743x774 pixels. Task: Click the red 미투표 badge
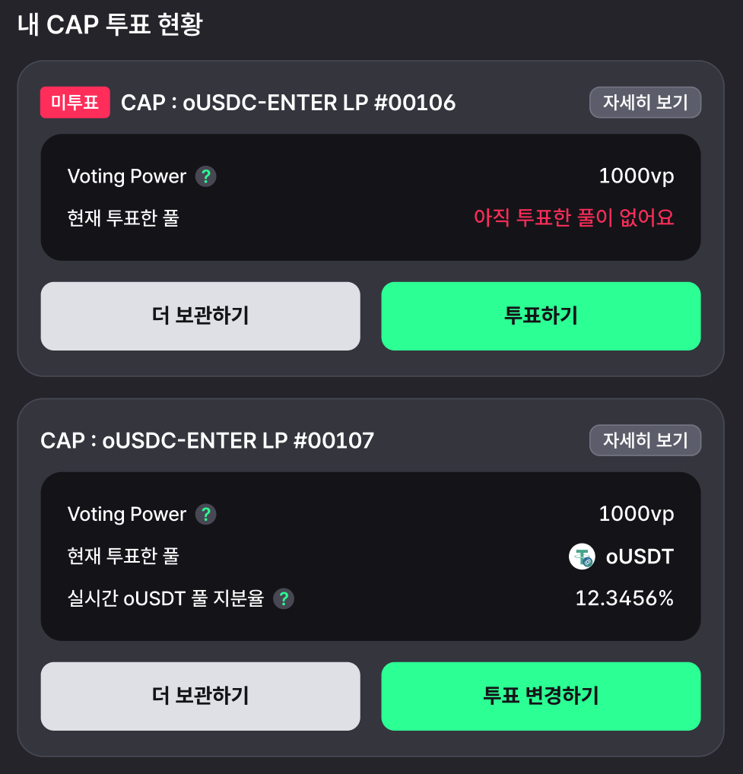point(75,102)
